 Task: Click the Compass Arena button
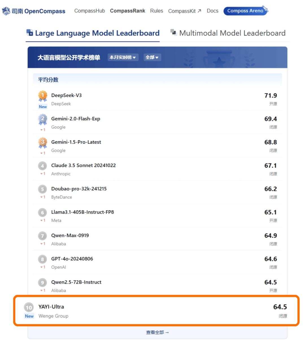click(245, 11)
